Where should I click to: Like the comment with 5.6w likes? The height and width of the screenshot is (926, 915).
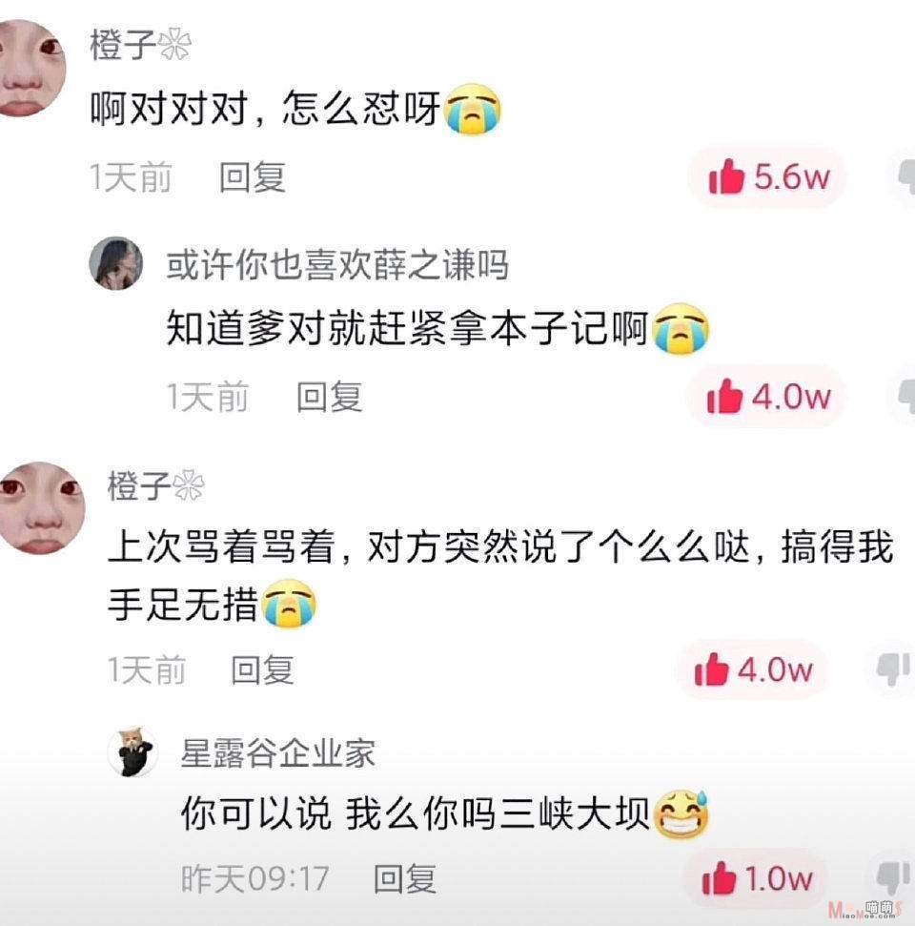[767, 176]
